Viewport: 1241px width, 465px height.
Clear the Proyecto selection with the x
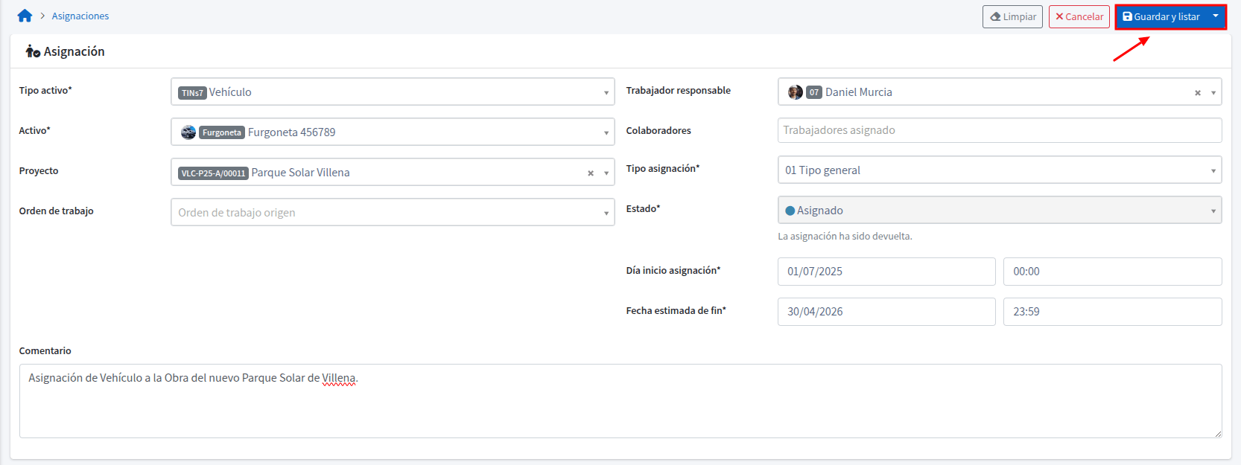click(591, 173)
